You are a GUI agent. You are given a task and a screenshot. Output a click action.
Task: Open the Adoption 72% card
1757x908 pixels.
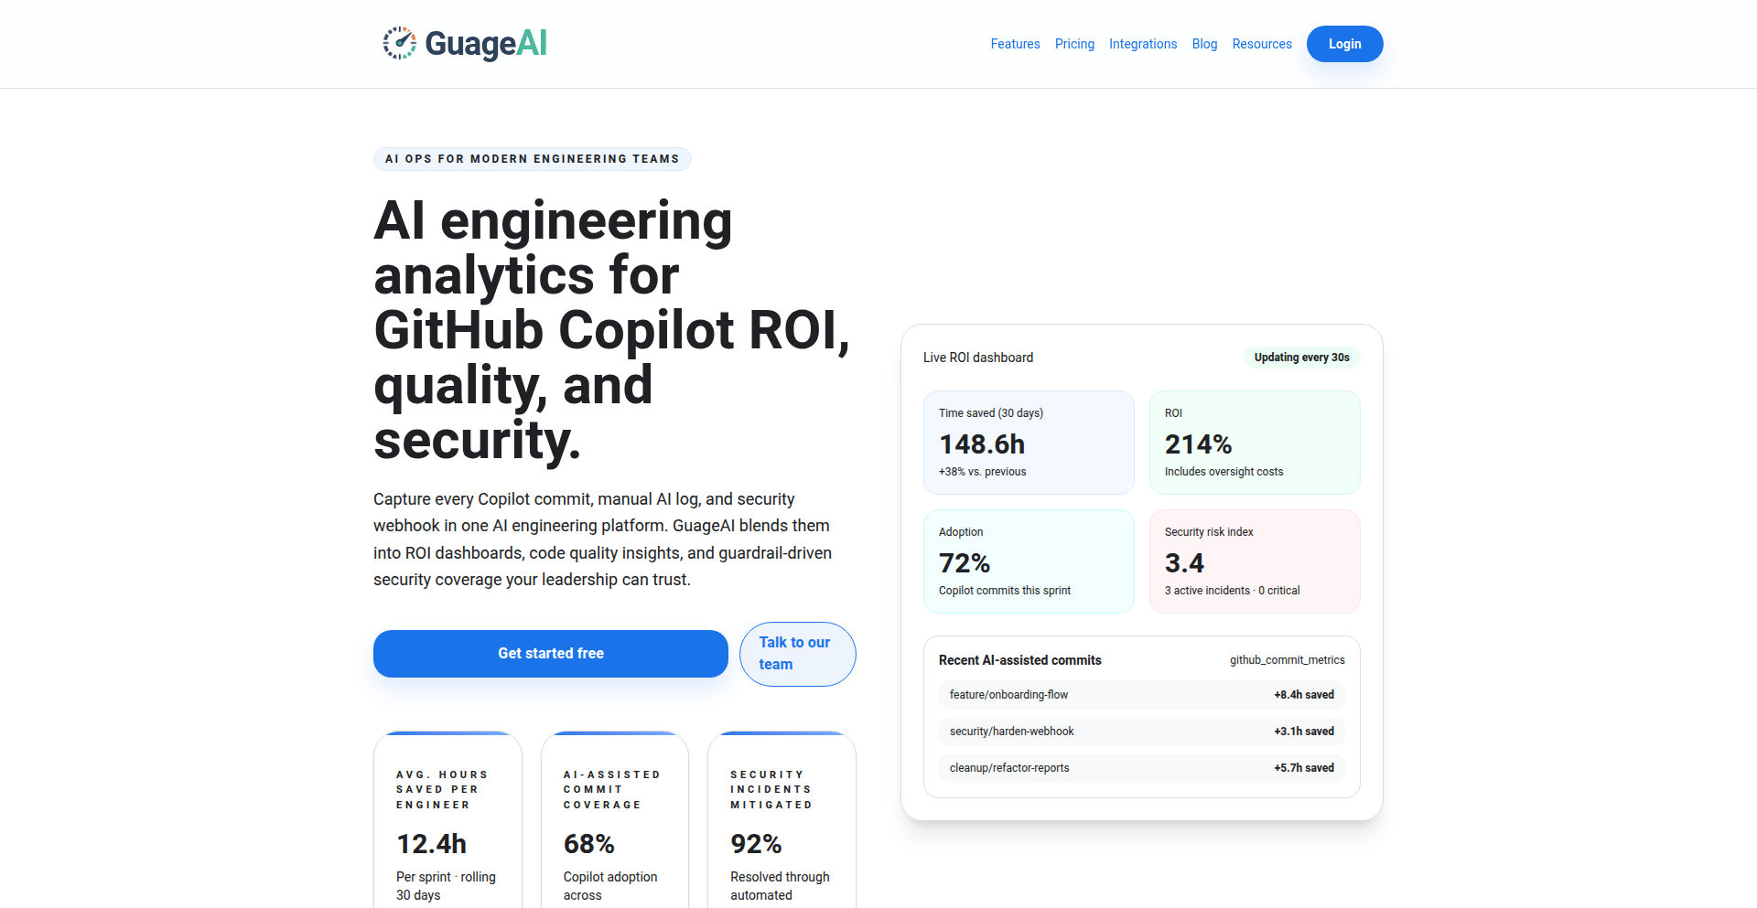pyautogui.click(x=1029, y=561)
